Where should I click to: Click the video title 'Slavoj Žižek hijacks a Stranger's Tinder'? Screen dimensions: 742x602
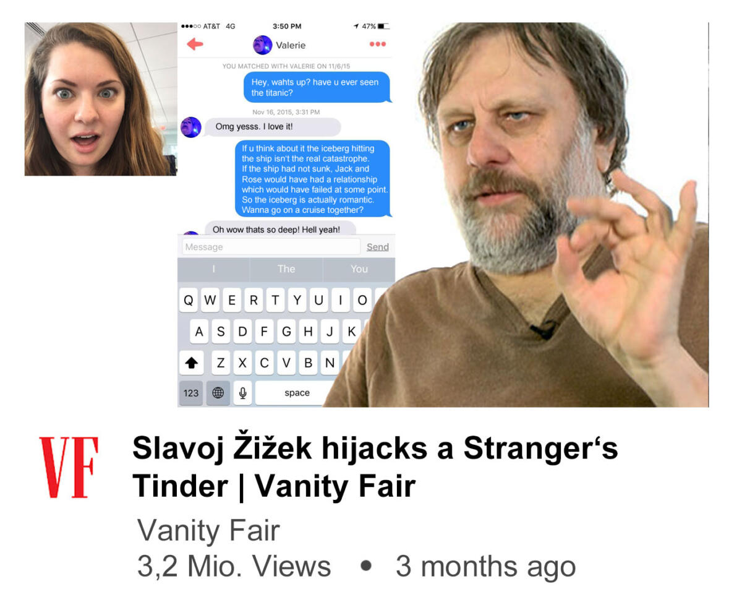tap(375, 468)
